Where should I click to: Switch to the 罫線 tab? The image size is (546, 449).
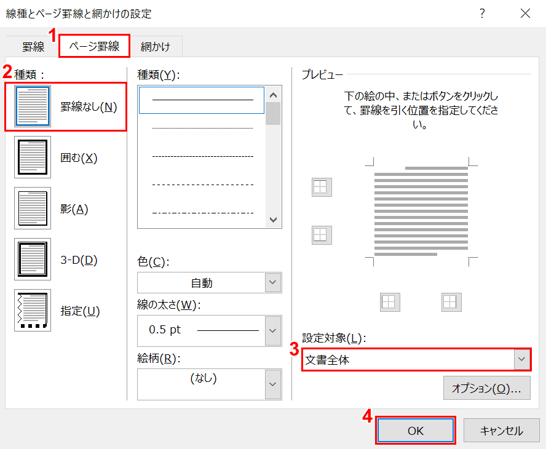click(x=33, y=47)
